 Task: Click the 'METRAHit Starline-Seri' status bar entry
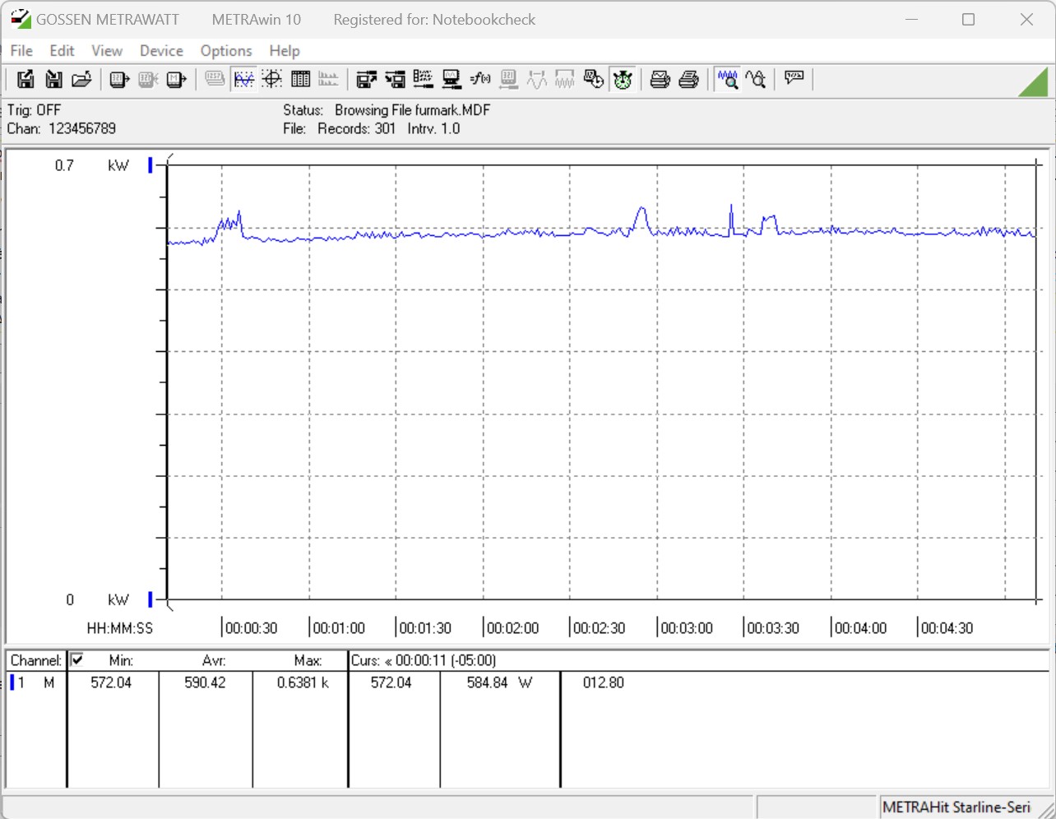pos(956,807)
